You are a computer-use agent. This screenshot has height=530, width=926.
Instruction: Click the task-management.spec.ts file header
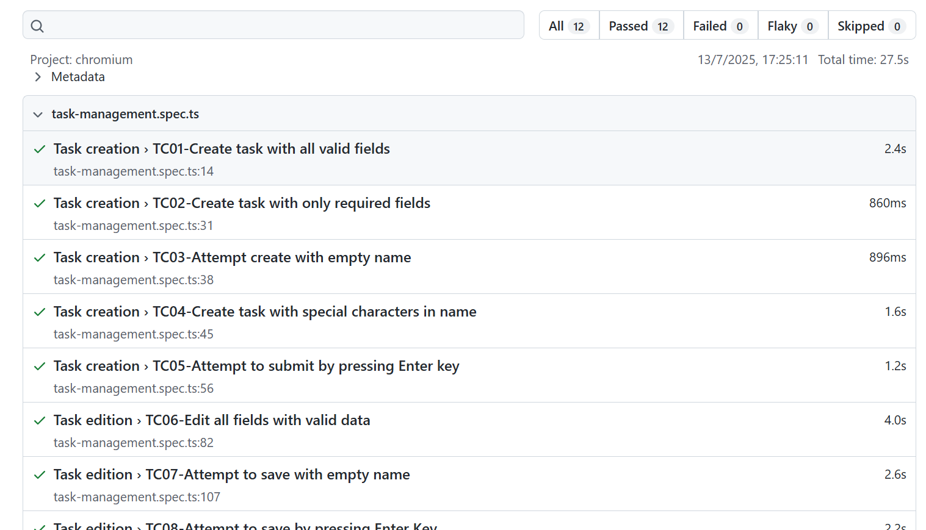point(469,113)
